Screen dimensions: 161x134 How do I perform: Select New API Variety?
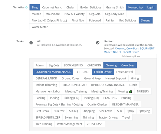[74, 14]
